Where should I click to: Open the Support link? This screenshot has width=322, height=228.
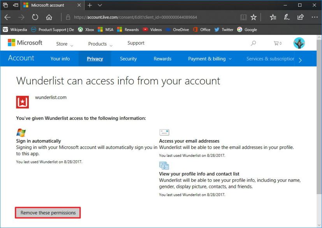[x=136, y=43]
